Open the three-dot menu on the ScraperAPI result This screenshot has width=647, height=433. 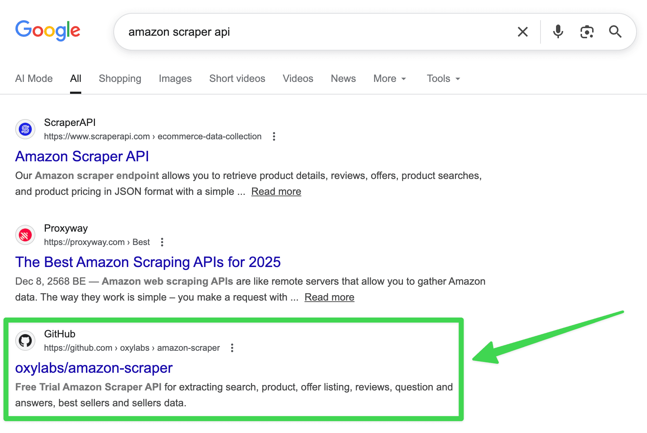coord(274,136)
